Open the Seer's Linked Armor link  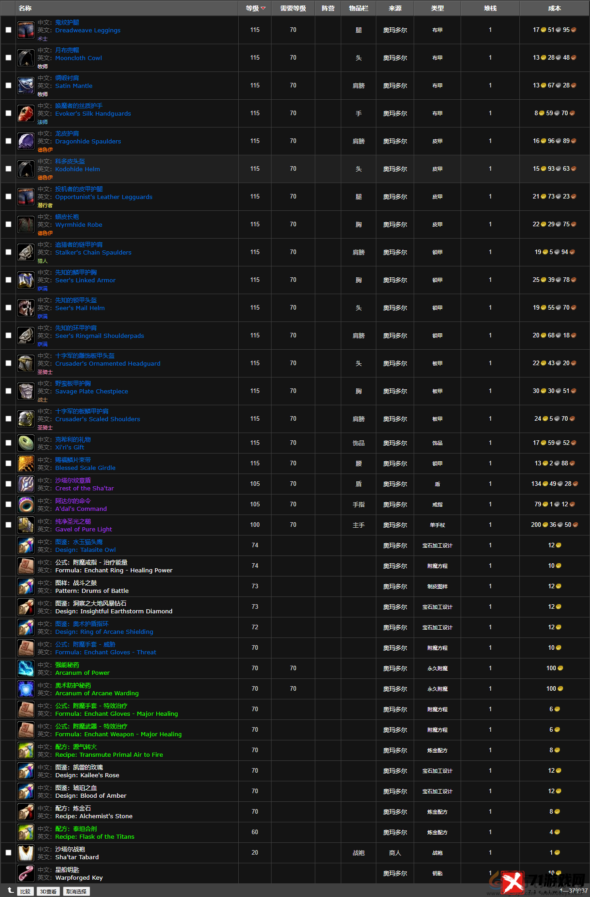coord(85,280)
